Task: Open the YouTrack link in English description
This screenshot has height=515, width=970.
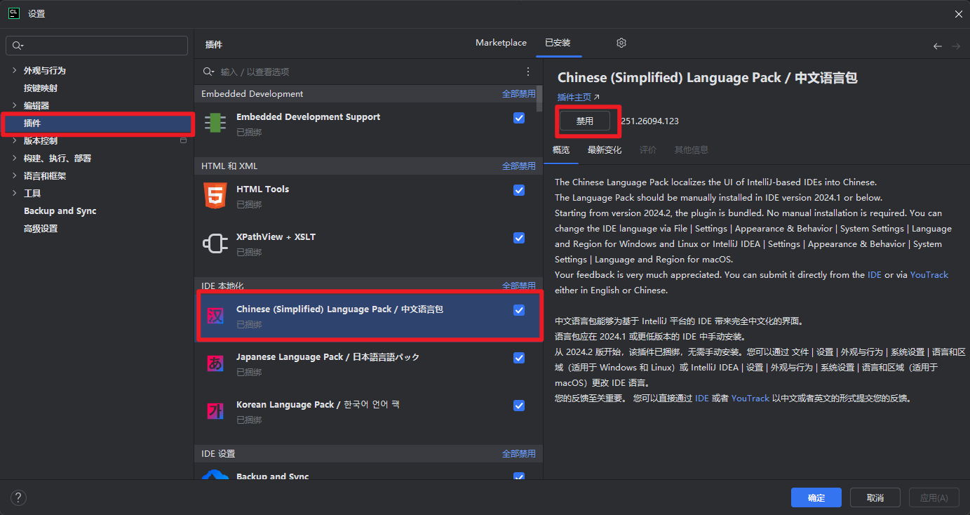Action: [929, 275]
